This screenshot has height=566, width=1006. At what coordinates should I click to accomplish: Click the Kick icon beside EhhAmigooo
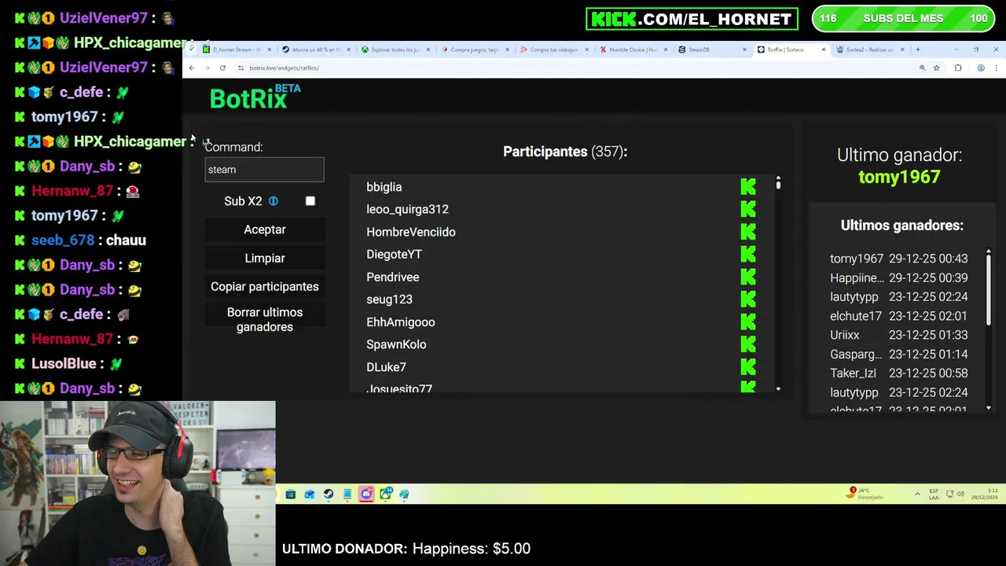748,322
